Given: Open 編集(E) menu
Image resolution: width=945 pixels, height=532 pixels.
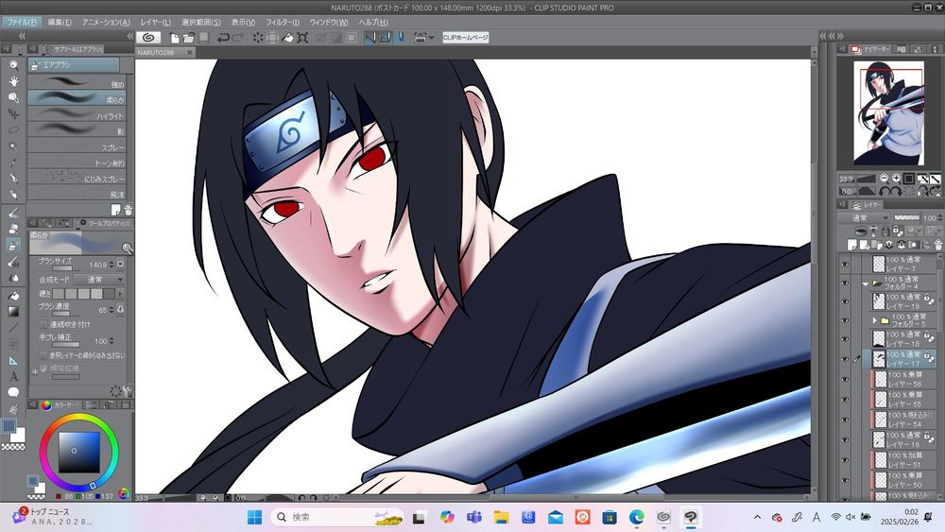Looking at the screenshot, I should [59, 22].
